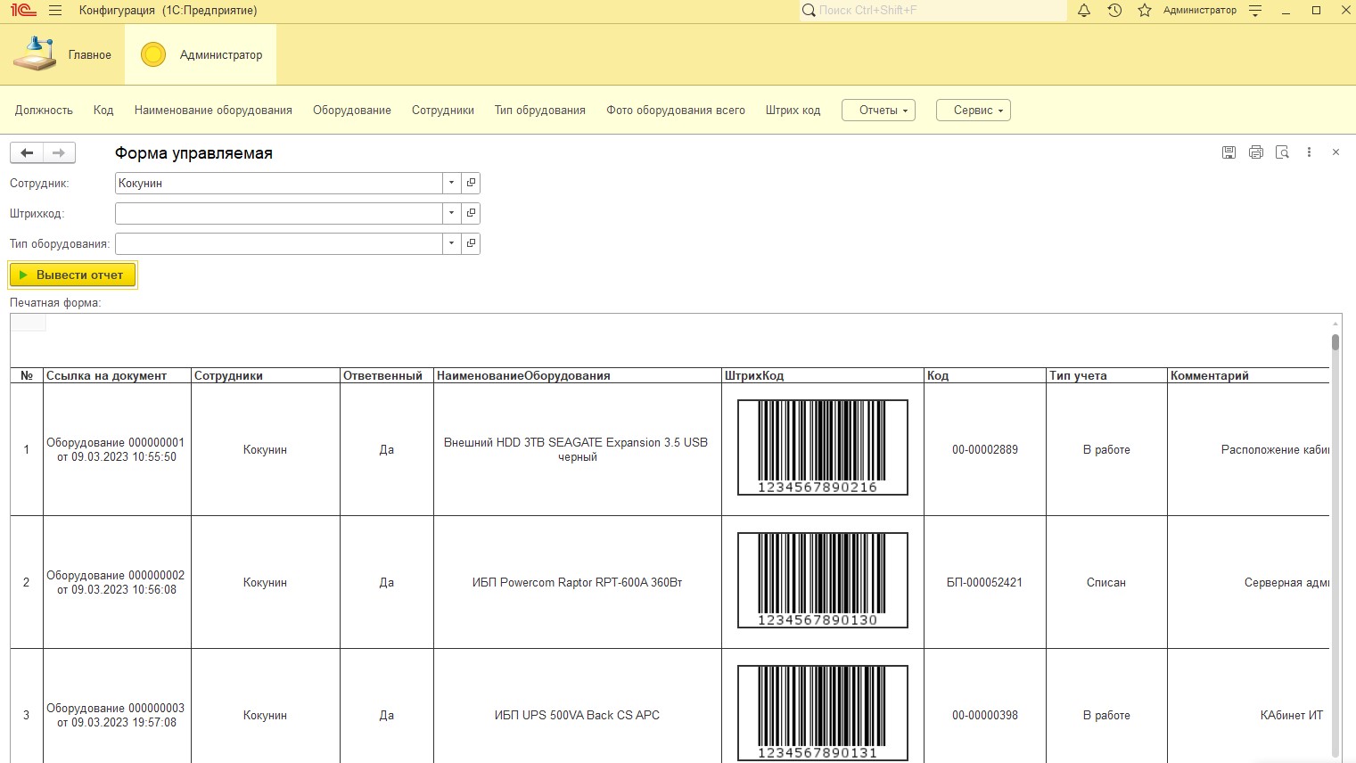Open the Тип оборудования field's linked record icon

click(471, 243)
